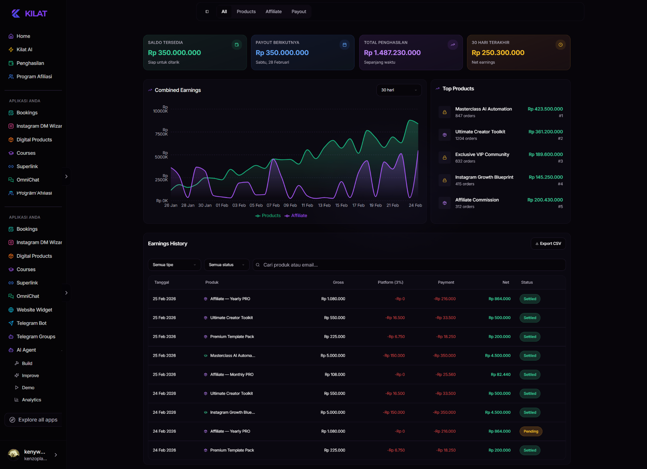Switch to the Payout tab
Screen dimensions: 647x469
tap(299, 11)
